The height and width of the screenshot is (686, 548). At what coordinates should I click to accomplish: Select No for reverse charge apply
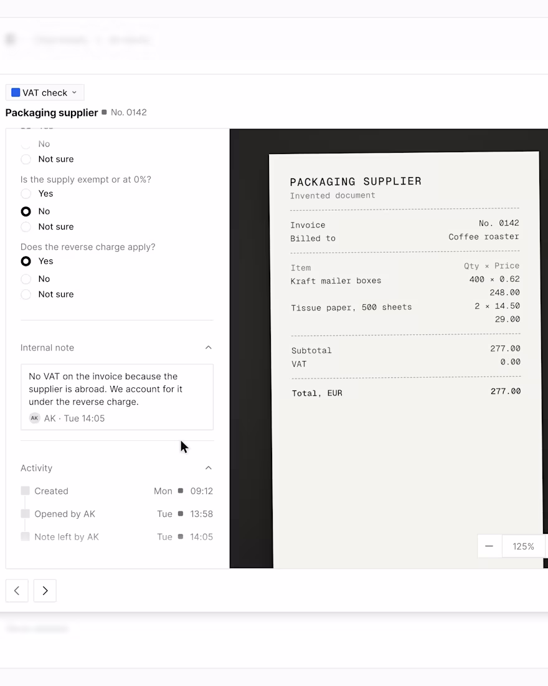[x=26, y=279]
